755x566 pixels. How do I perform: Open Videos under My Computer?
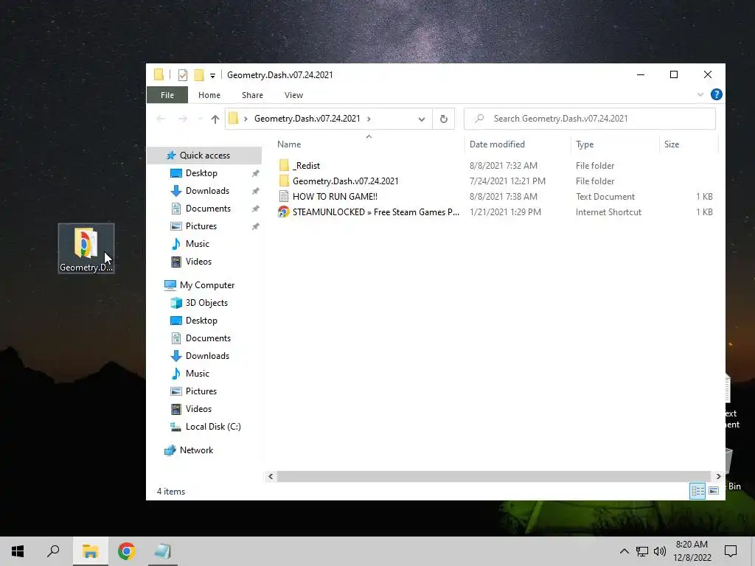pyautogui.click(x=198, y=409)
